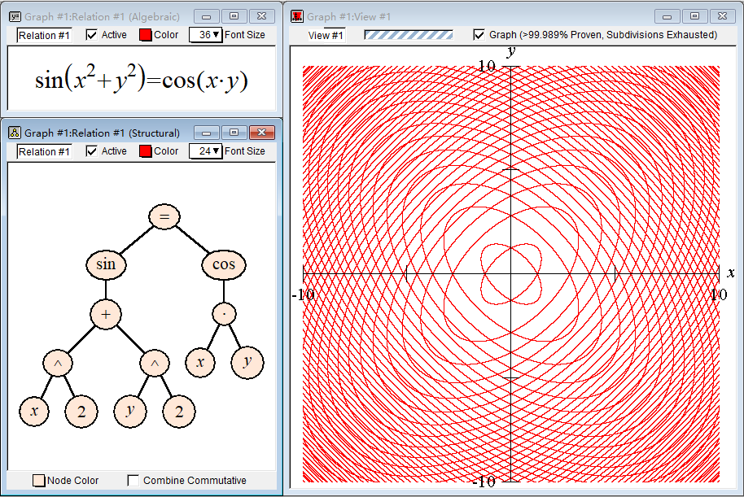Select the sin node in structure tree

pyautogui.click(x=106, y=264)
